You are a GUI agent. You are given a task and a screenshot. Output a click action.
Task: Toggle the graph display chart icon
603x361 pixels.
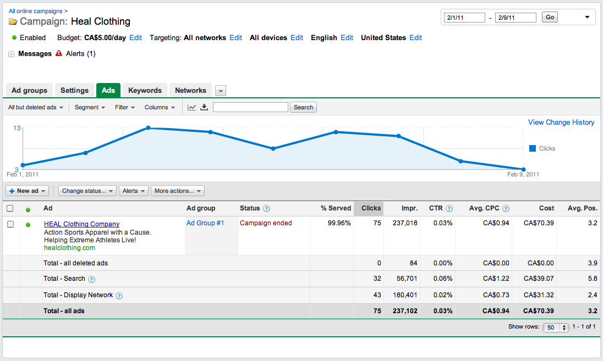point(191,107)
